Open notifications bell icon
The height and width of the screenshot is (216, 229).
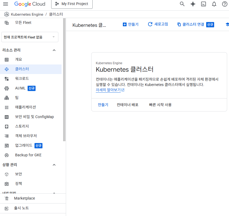coord(214,4)
